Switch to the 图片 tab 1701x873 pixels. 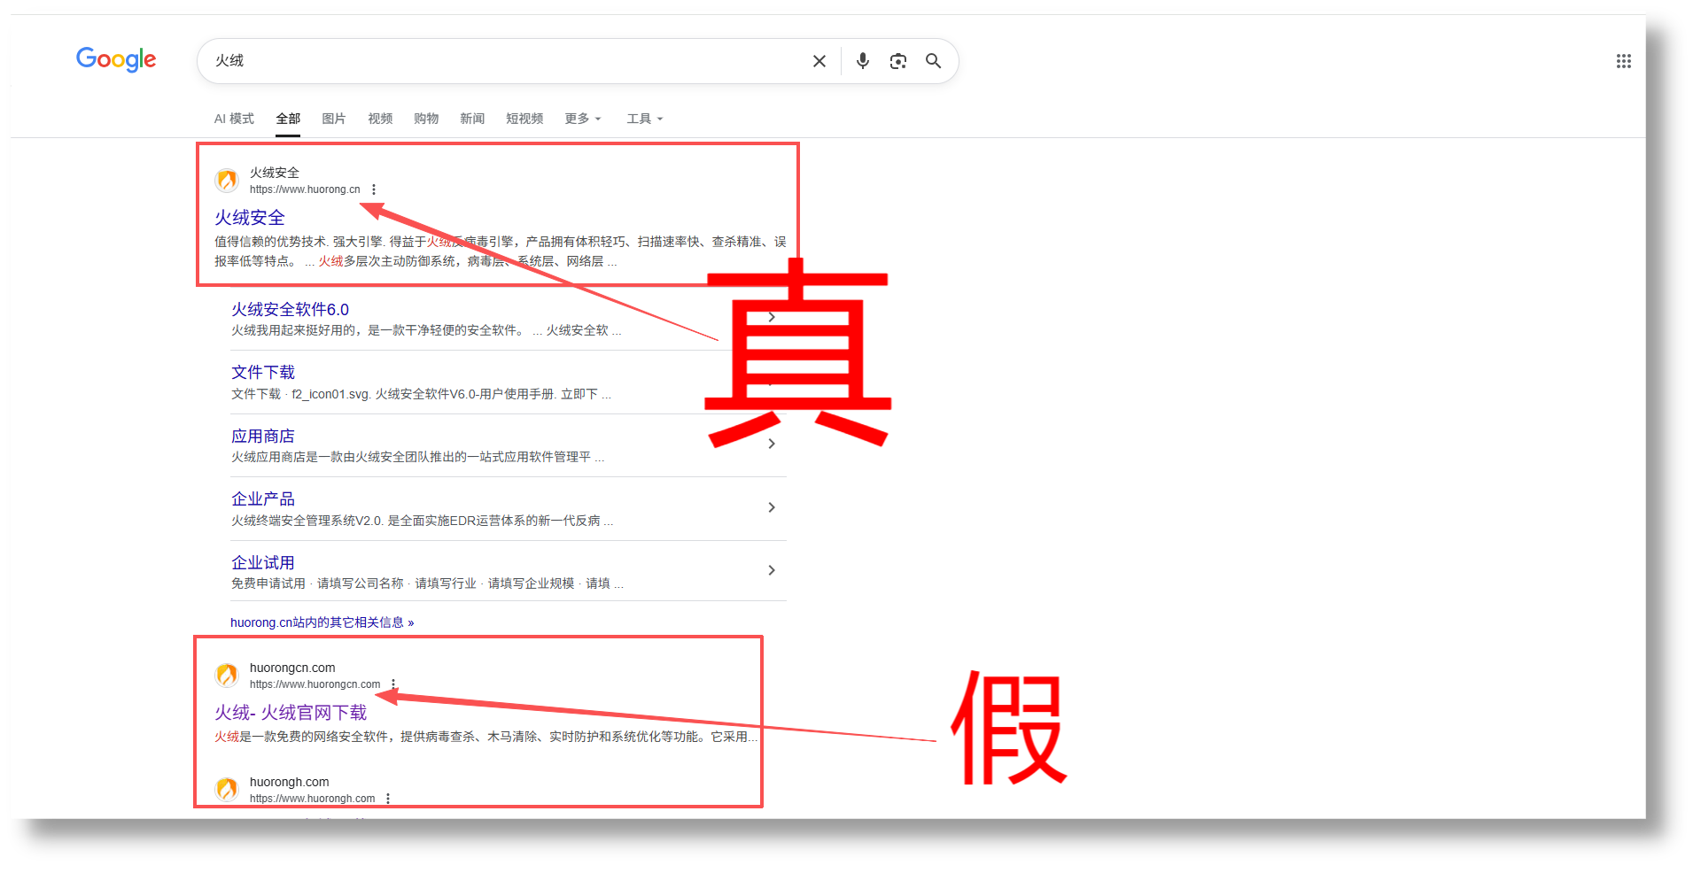[x=333, y=119]
